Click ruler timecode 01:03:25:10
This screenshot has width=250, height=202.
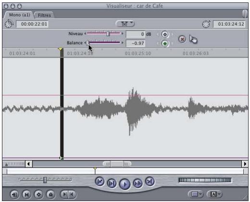tap(138, 53)
